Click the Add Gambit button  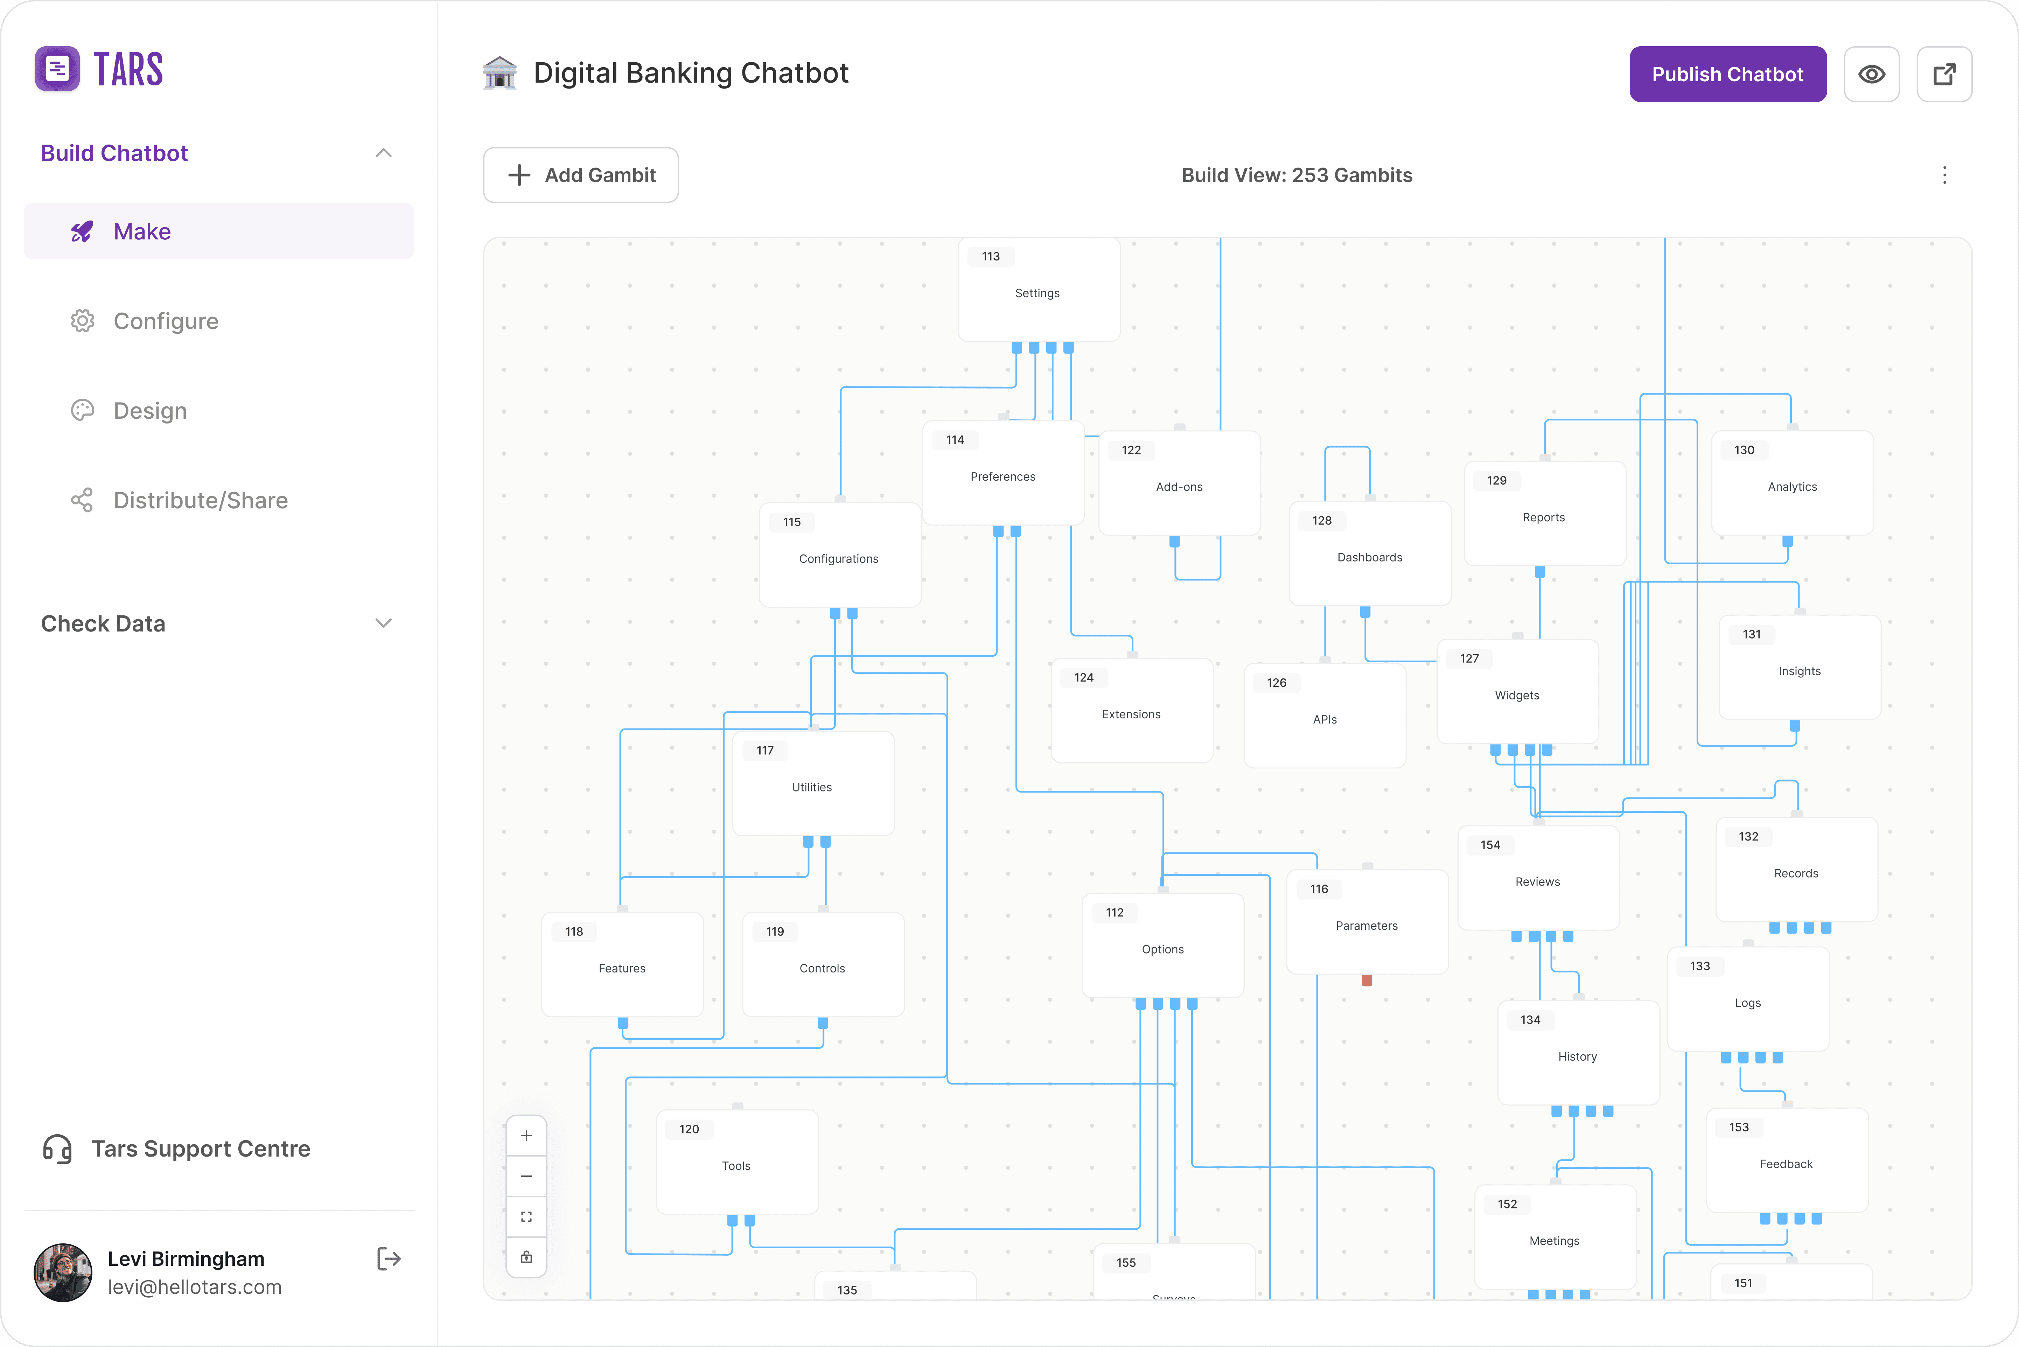(581, 175)
